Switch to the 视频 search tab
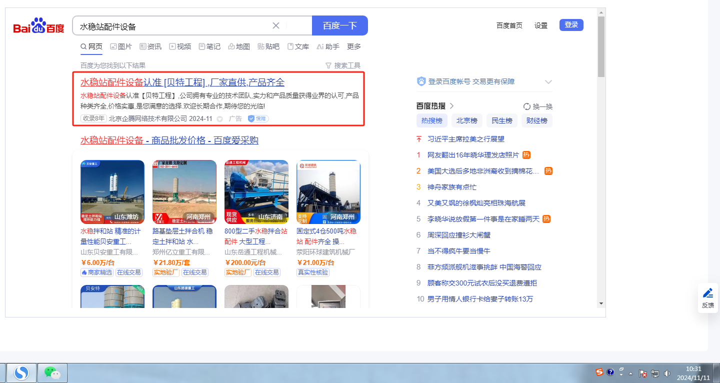The height and width of the screenshot is (383, 720). click(180, 46)
